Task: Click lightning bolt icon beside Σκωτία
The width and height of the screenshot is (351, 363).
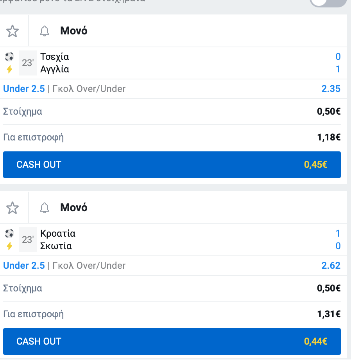Action: click(x=9, y=246)
